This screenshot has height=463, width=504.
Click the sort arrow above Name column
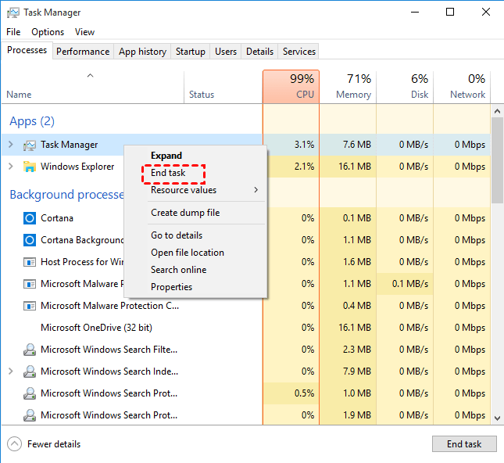click(91, 76)
